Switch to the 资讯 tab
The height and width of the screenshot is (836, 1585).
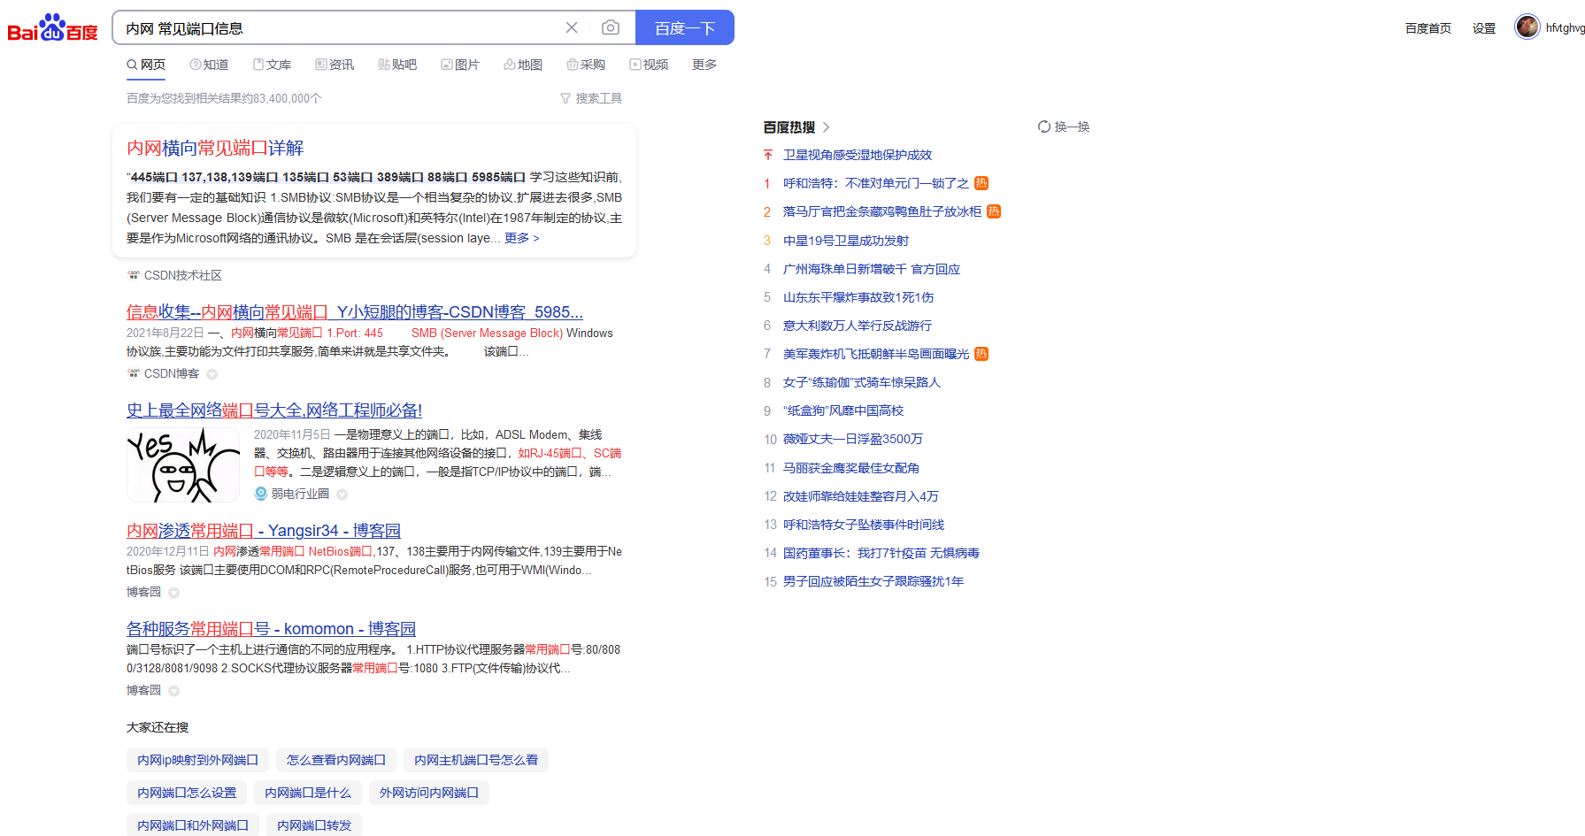(x=335, y=65)
